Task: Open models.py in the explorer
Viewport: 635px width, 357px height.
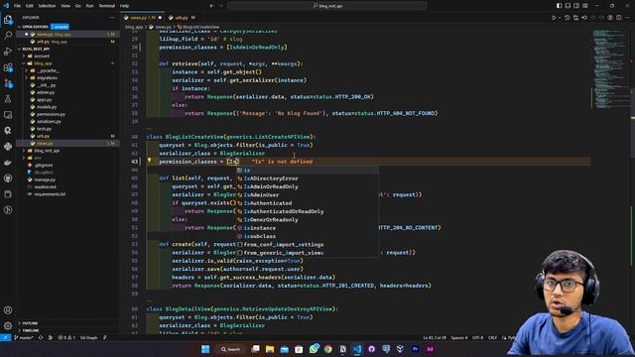Action: [x=47, y=107]
